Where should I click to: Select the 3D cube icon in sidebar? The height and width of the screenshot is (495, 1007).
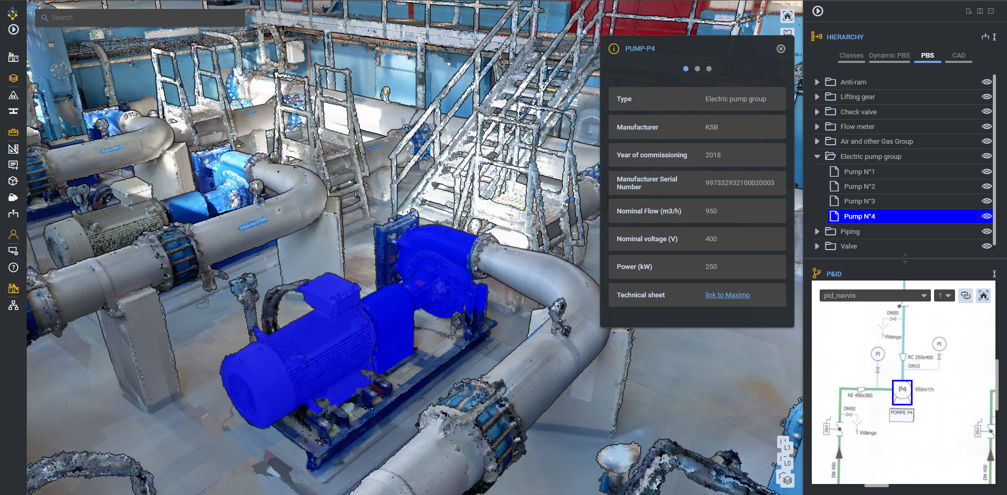[x=13, y=181]
